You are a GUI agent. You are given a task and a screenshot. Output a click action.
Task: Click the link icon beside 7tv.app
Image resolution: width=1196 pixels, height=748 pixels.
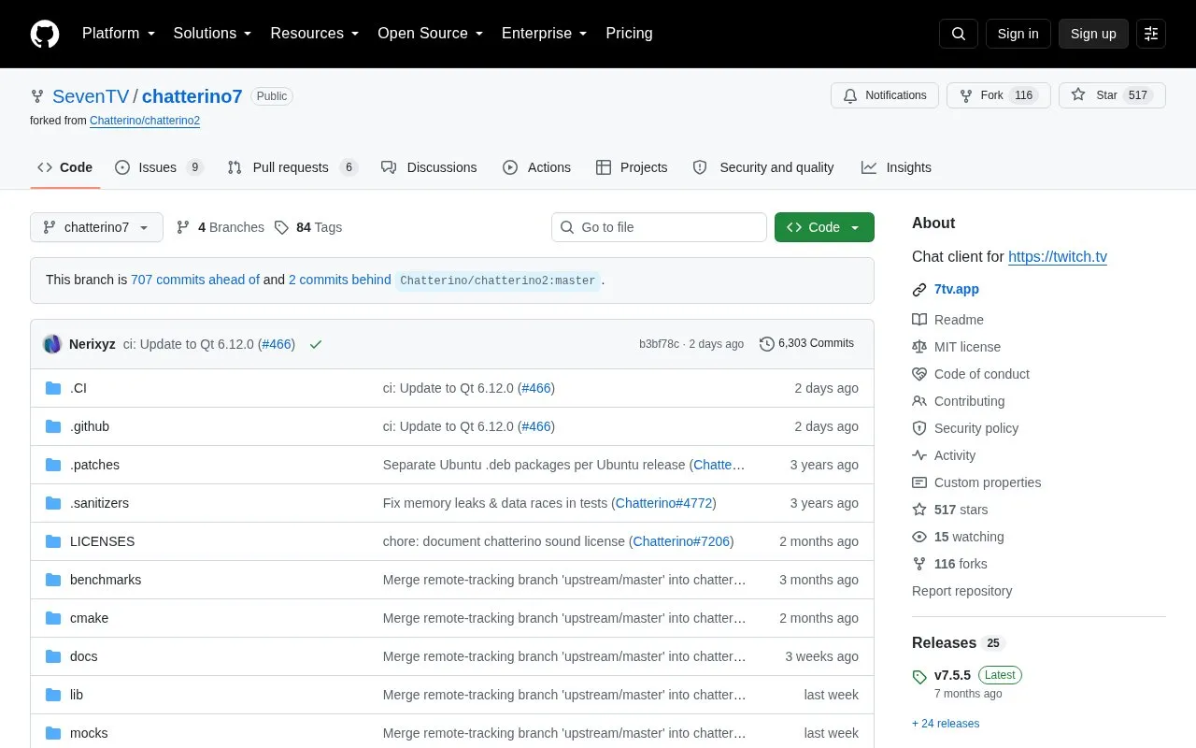point(919,290)
